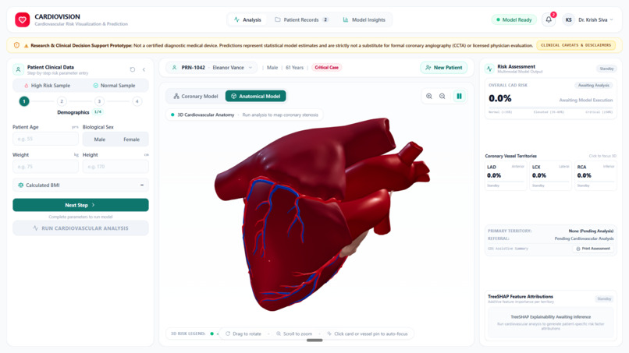Open the Model Insights tab
The image size is (629, 353).
click(364, 19)
